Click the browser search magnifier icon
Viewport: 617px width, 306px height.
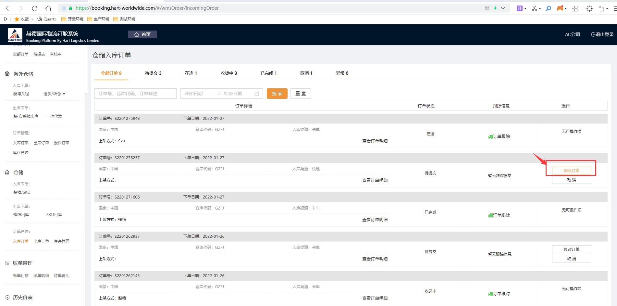click(548, 8)
